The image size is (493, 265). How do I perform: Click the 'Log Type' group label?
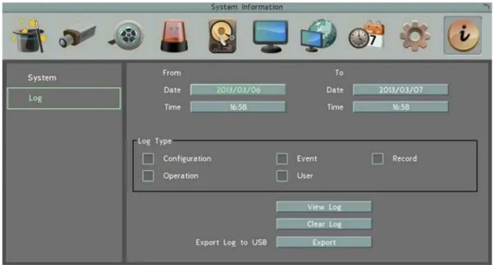click(x=155, y=141)
